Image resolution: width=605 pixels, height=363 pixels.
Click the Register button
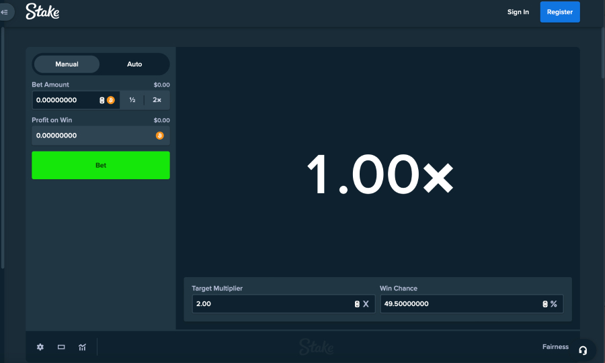point(559,12)
